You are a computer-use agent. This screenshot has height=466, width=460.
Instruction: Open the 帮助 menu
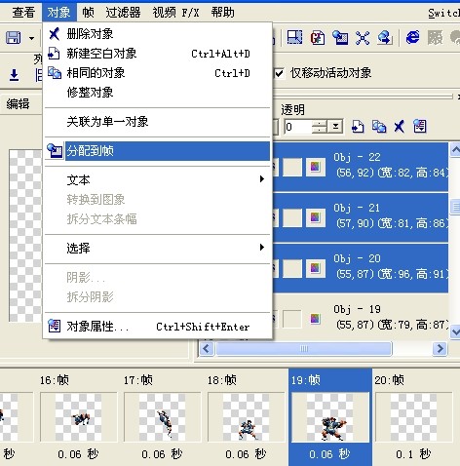[x=223, y=13]
